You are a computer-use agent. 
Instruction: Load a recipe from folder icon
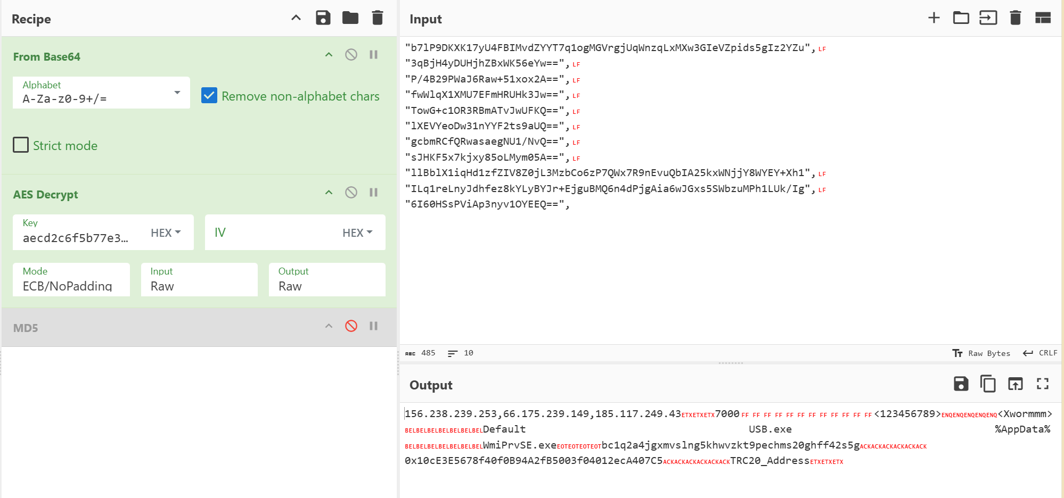[x=350, y=18]
